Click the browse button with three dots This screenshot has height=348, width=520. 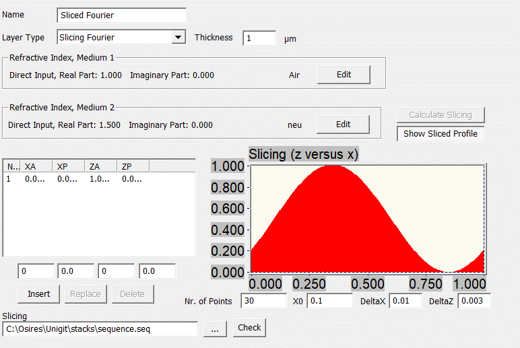point(215,328)
